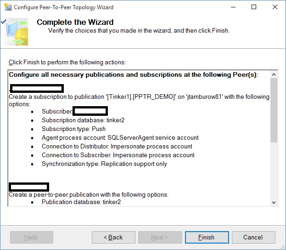
Task: Click the greyed-out Next button
Action: (x=160, y=237)
